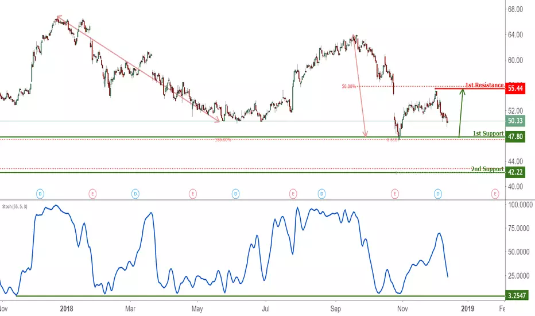Click the 1st Resistance text label
Viewport: 535px width, 316px height.
(x=484, y=84)
